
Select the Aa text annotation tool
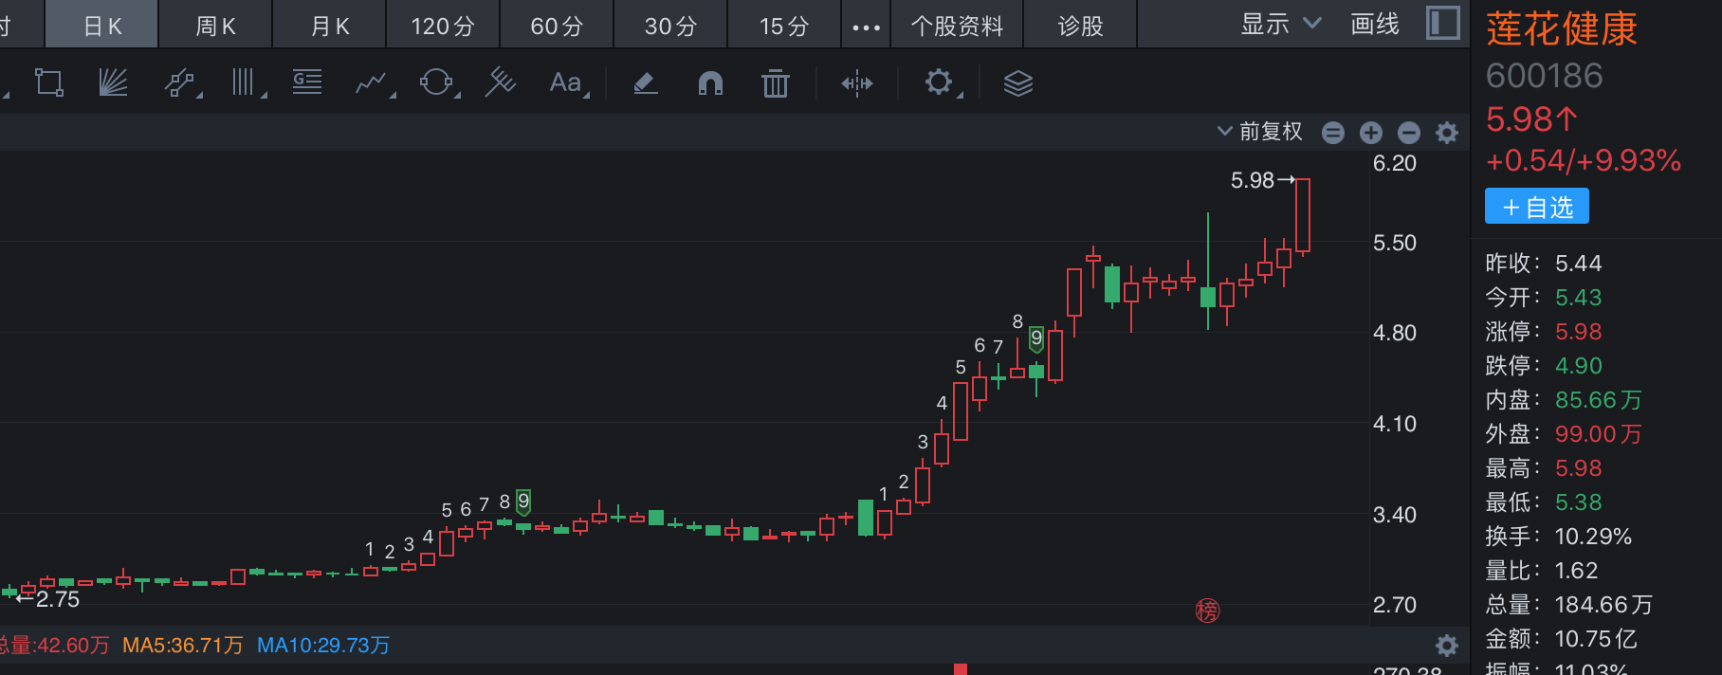[566, 83]
